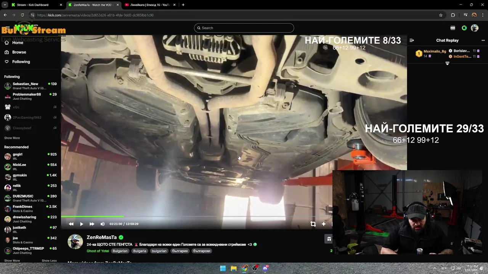Open 2PacGaming1992 followed channel
The image size is (488, 274).
pos(30,118)
